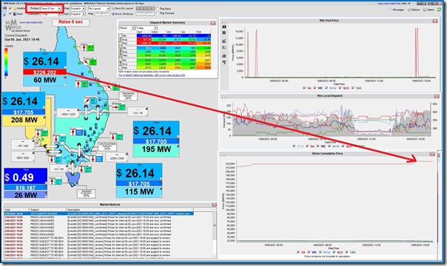The image size is (447, 266).
Task: Click the Map zoom slider
Action: 102,13
